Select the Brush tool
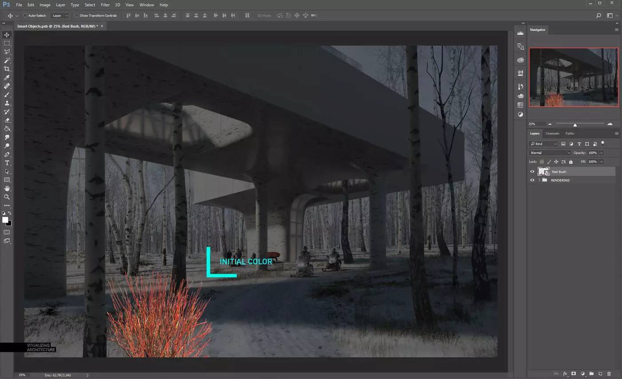Viewport: 622px width, 379px height. pos(7,95)
